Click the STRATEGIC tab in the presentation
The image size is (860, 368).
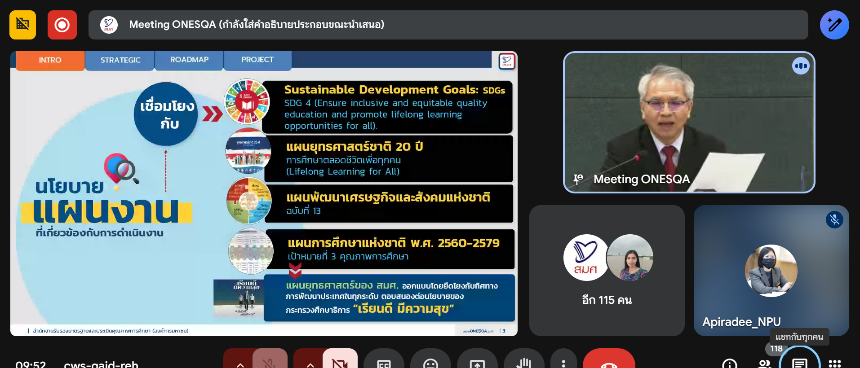click(x=120, y=60)
